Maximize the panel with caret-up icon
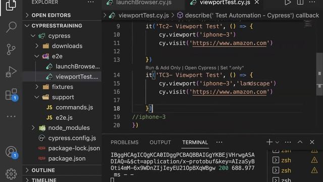This screenshot has height=182, width=323. [x=300, y=142]
